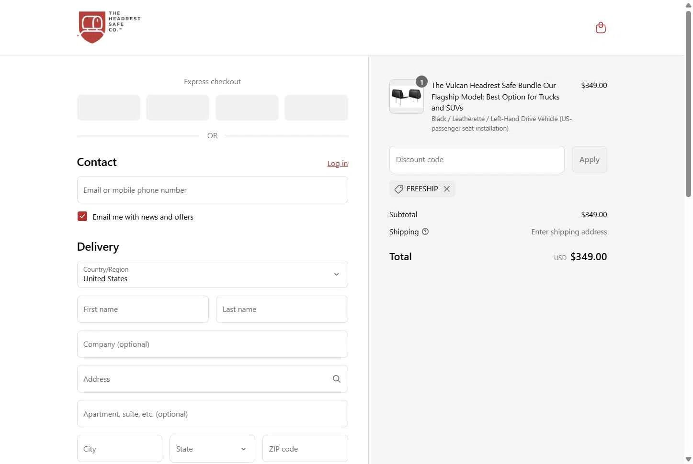693x464 pixels.
Task: Click the City field
Action: 120,449
